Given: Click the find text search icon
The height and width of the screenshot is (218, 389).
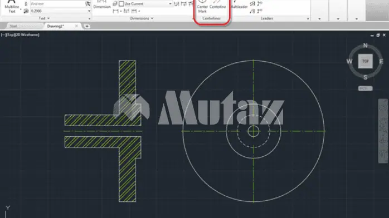Looking at the screenshot, I should click(88, 4).
